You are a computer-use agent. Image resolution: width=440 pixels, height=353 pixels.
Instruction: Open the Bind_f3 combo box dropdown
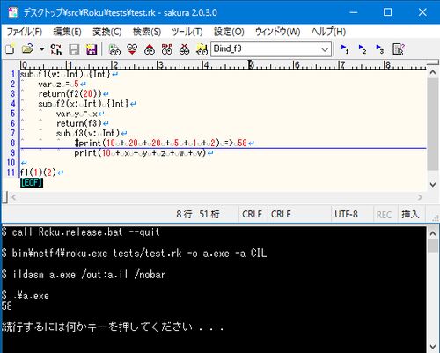coord(325,49)
